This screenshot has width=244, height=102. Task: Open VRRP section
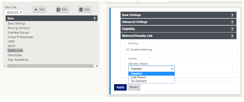pyautogui.click(x=11, y=42)
